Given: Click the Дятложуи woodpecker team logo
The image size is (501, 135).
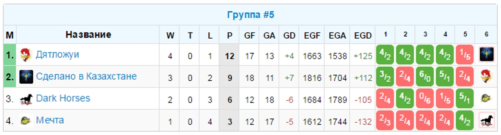Looking at the screenshot, I should click(x=26, y=55).
